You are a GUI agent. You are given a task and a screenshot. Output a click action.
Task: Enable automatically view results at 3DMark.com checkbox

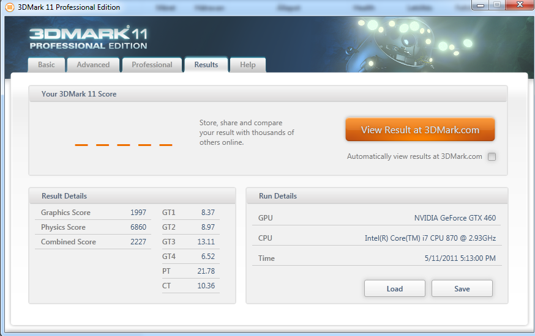point(492,156)
